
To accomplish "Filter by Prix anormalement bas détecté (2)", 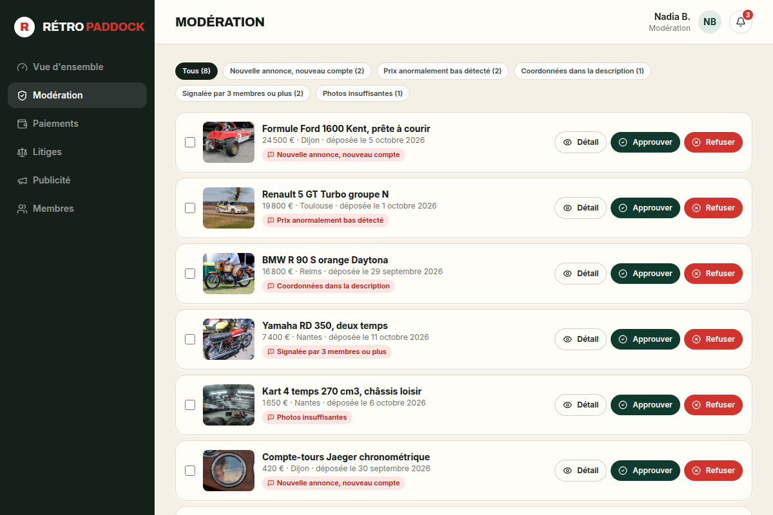I will (443, 71).
